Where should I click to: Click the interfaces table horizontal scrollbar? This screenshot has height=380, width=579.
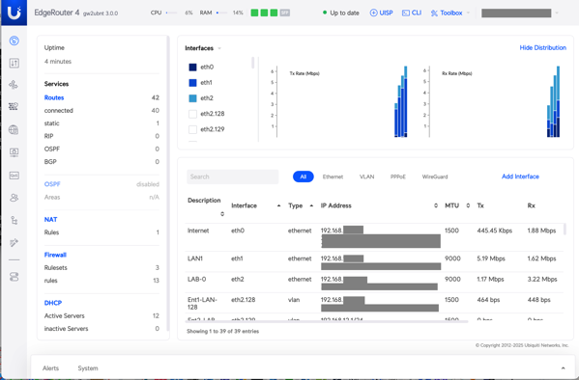pos(327,322)
